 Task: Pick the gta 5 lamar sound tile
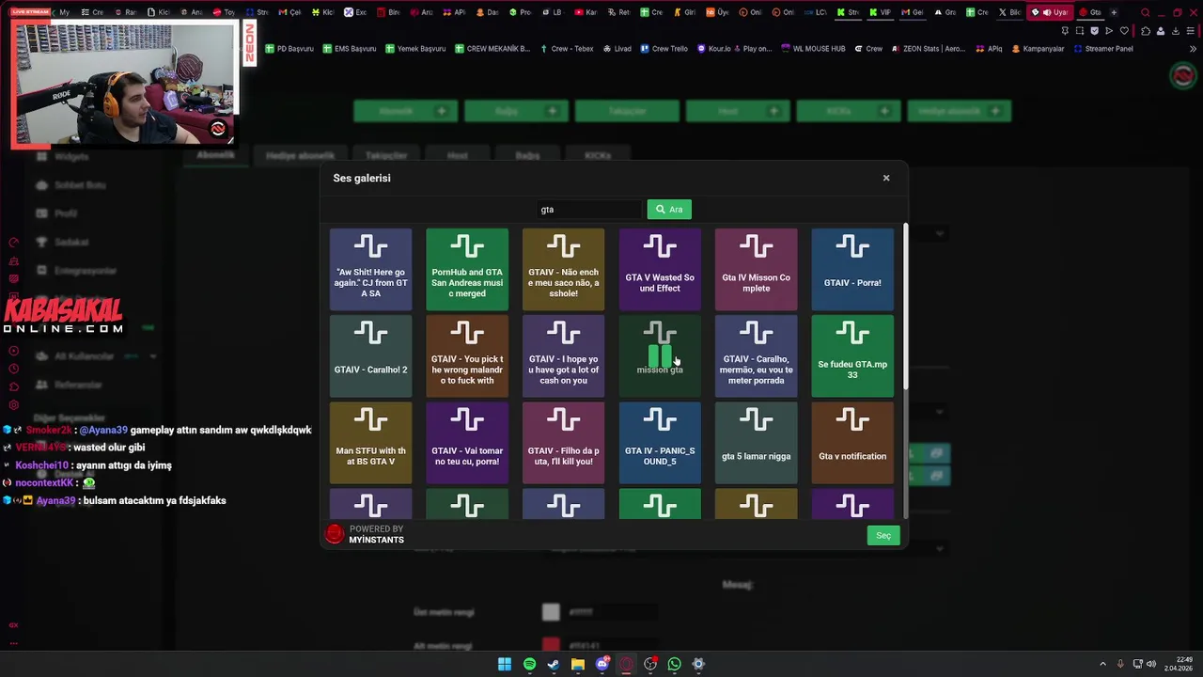[x=756, y=443]
